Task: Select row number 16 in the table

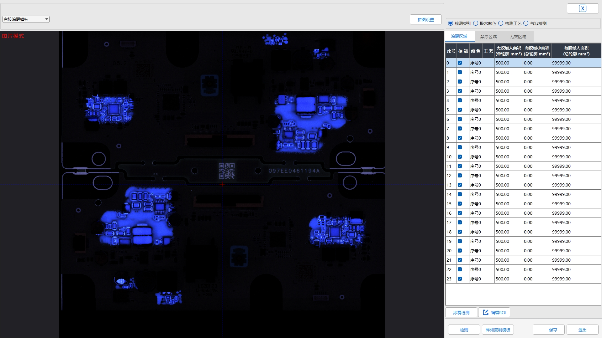Action: coord(451,213)
